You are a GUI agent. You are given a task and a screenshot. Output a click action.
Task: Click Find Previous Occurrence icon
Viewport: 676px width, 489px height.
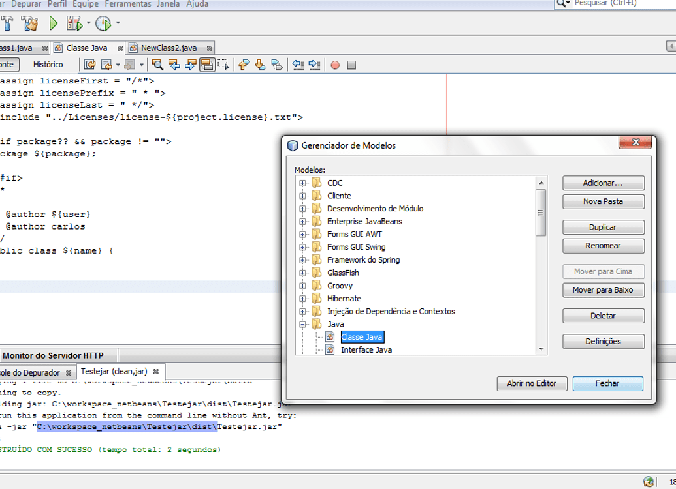(174, 65)
